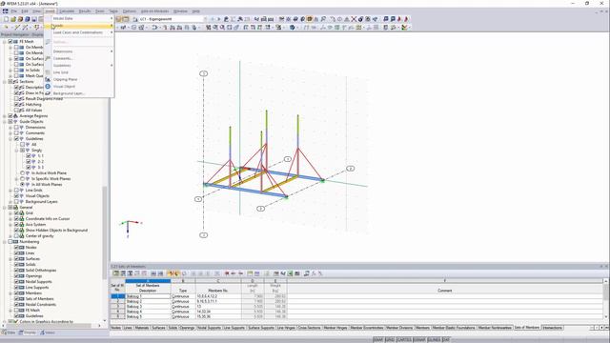The width and height of the screenshot is (610, 343).
Task: Open the LC1 Eigengewicht load case dropdown
Action: coord(206,19)
